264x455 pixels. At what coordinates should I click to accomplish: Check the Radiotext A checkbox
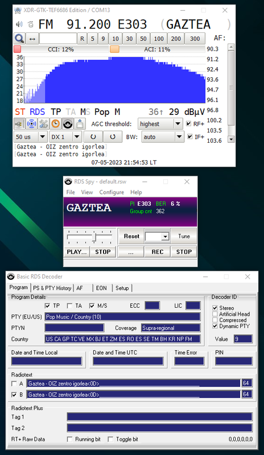coord(14,383)
